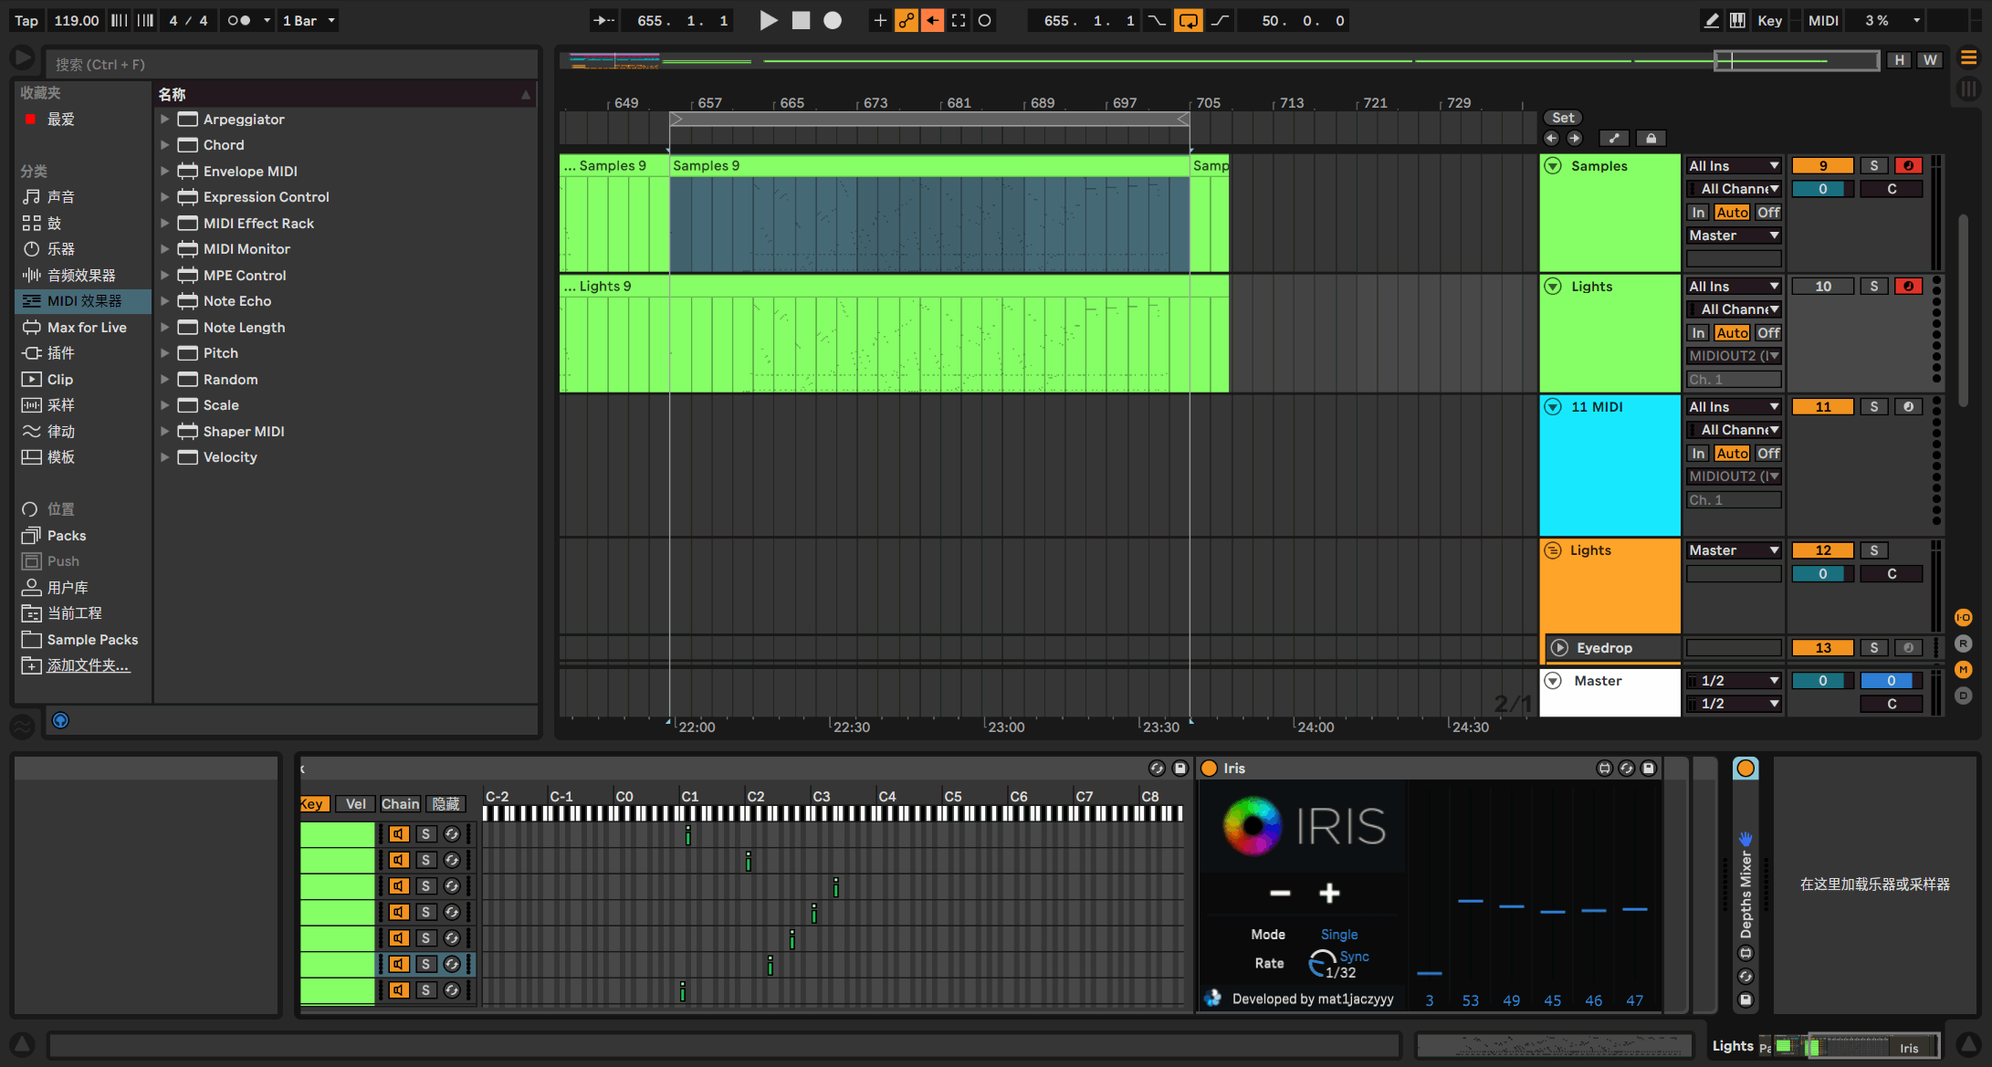Click the Set locator button
1992x1067 pixels.
[1563, 118]
